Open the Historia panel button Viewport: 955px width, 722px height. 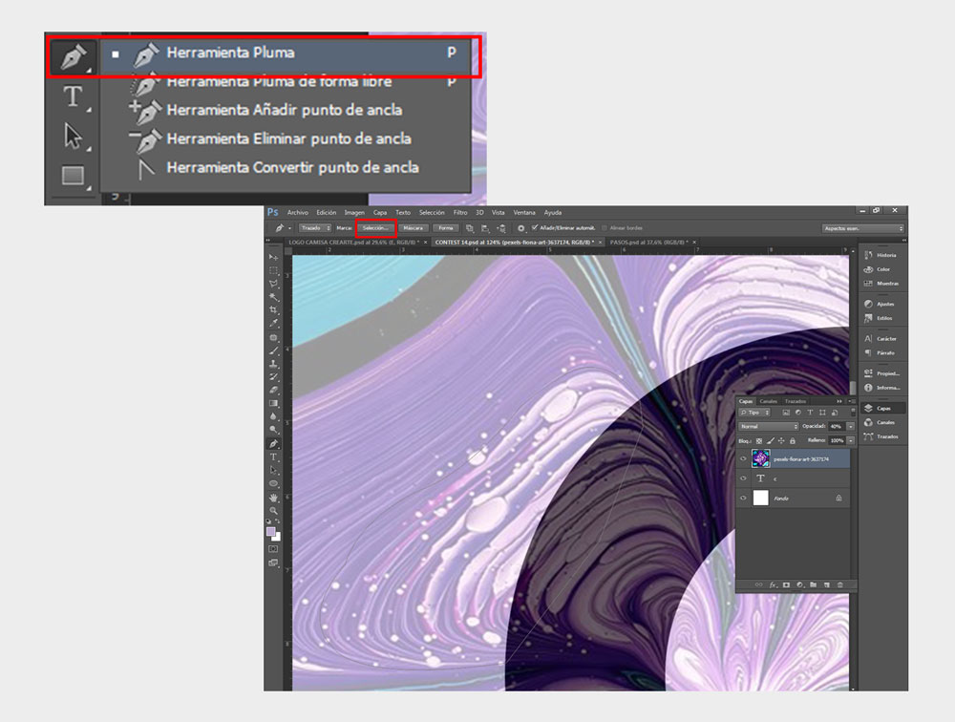pos(882,255)
